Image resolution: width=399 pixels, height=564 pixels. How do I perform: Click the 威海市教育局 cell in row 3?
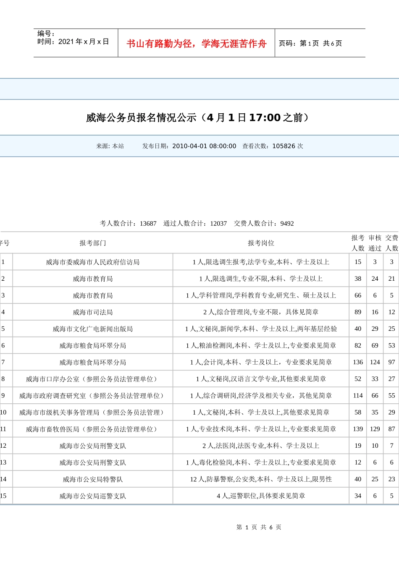click(93, 295)
